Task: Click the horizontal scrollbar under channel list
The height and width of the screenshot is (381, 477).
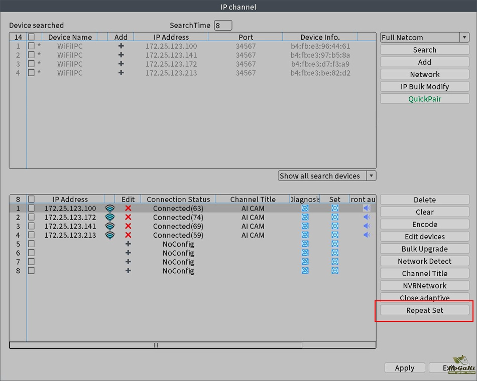Action: 156,345
